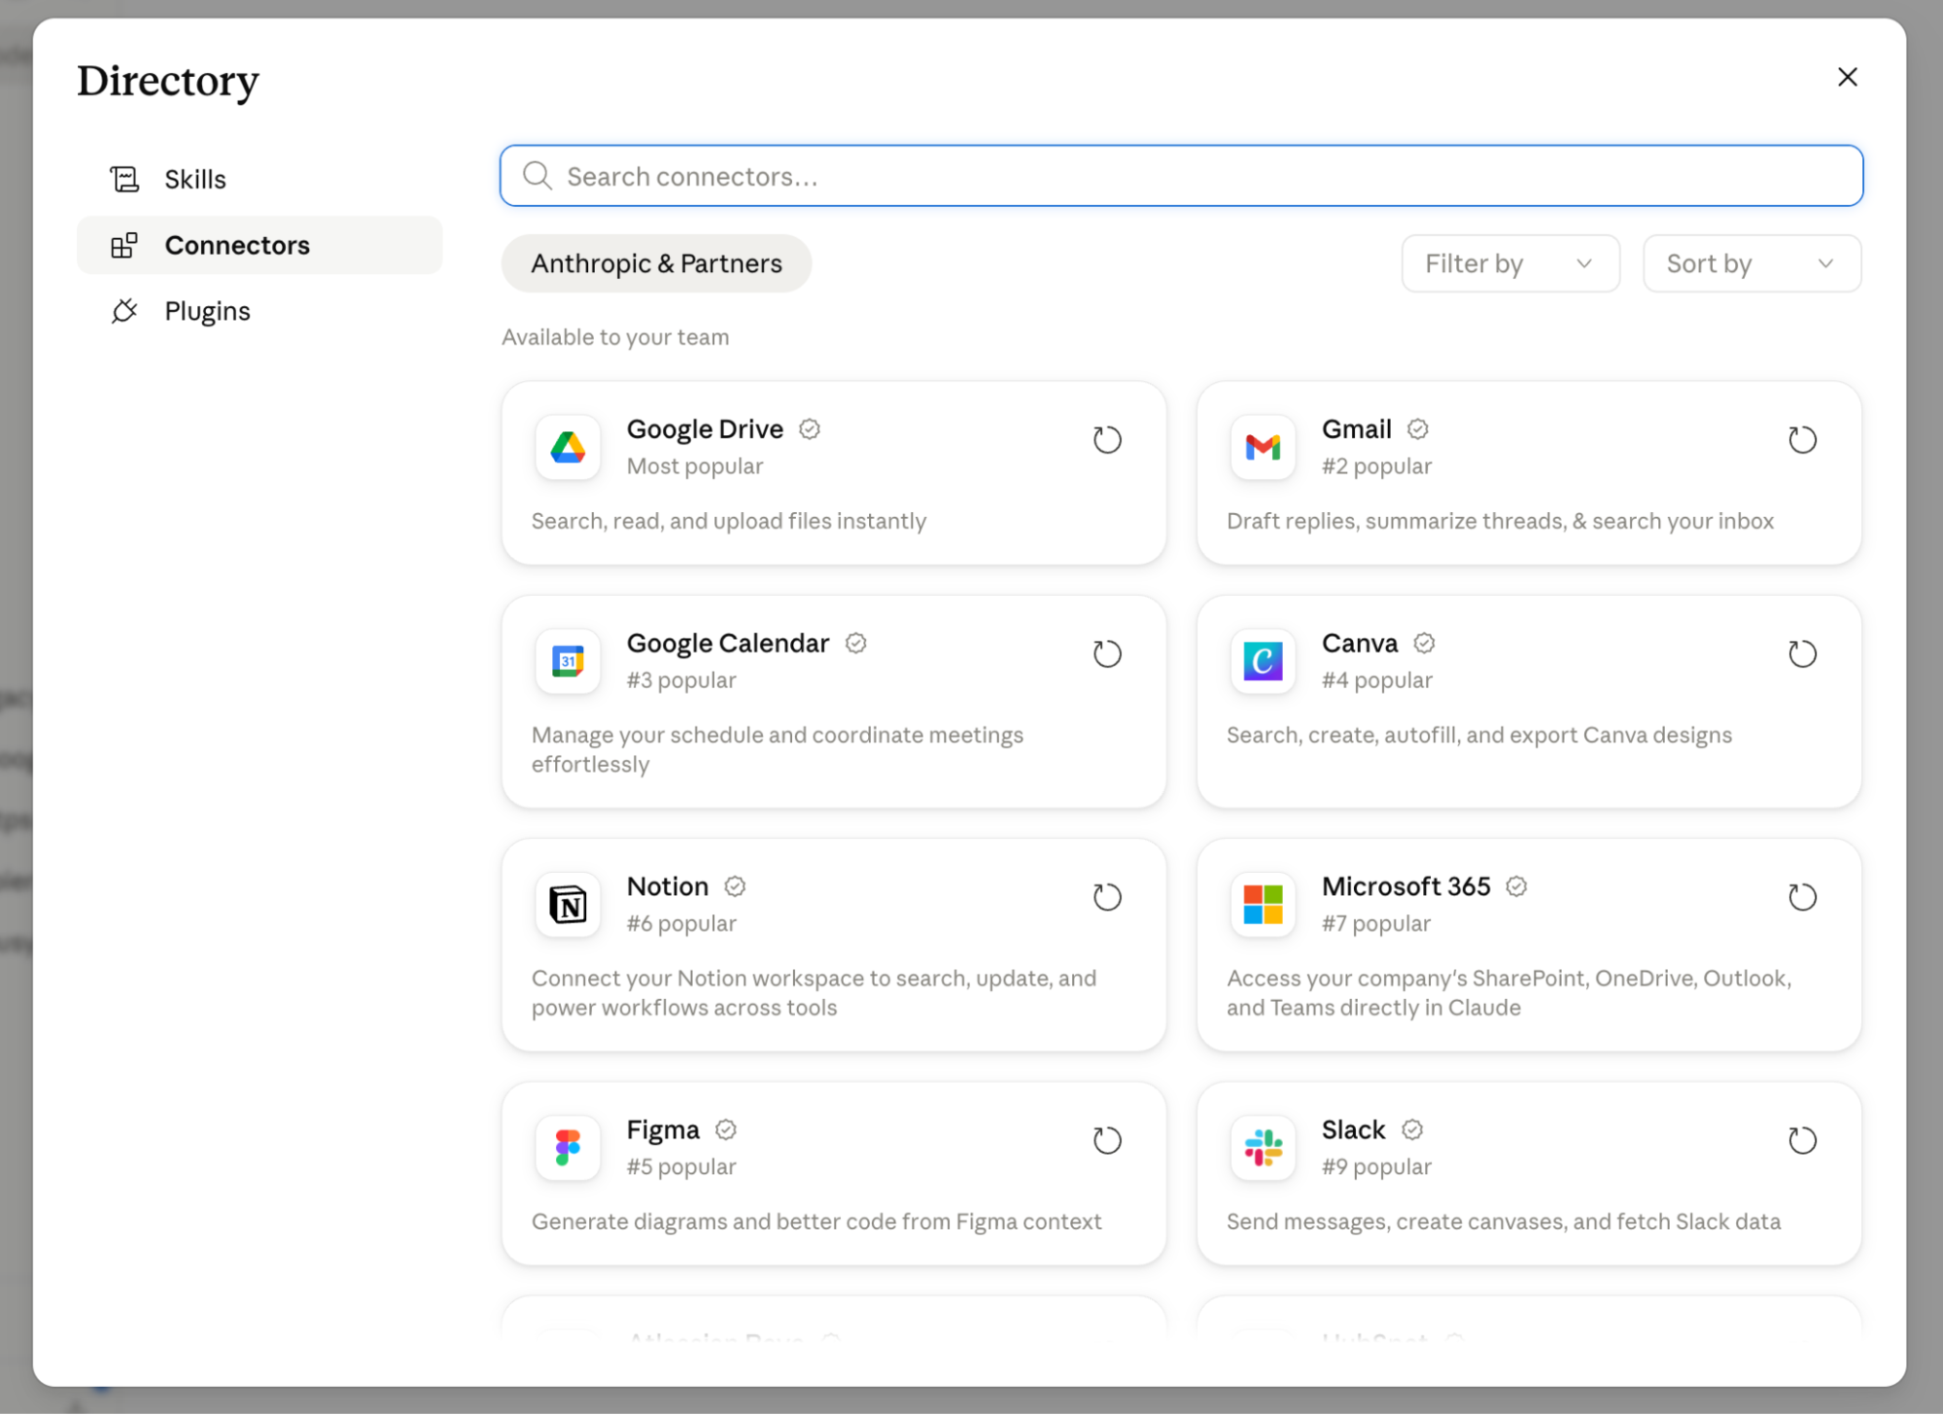The height and width of the screenshot is (1415, 1943).
Task: Click the verified badge beside Gmail
Action: [x=1418, y=429]
